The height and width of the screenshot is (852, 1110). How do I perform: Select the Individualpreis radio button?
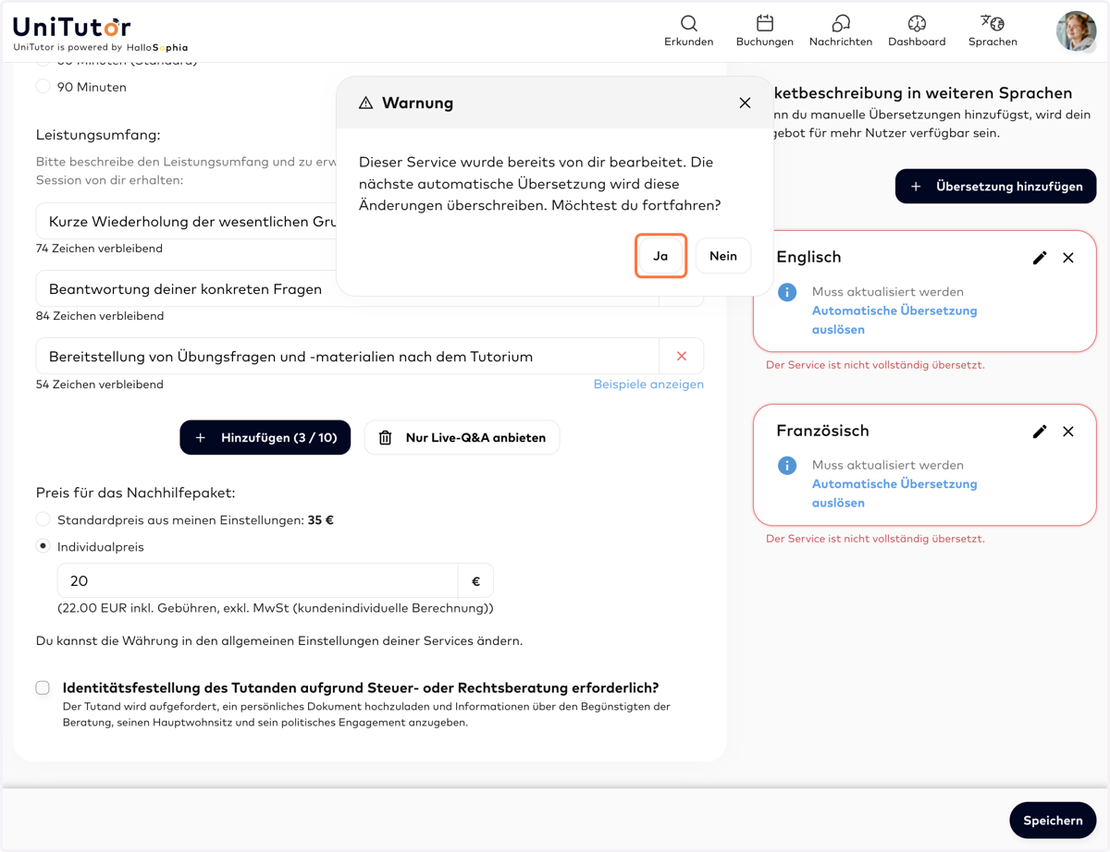point(43,546)
